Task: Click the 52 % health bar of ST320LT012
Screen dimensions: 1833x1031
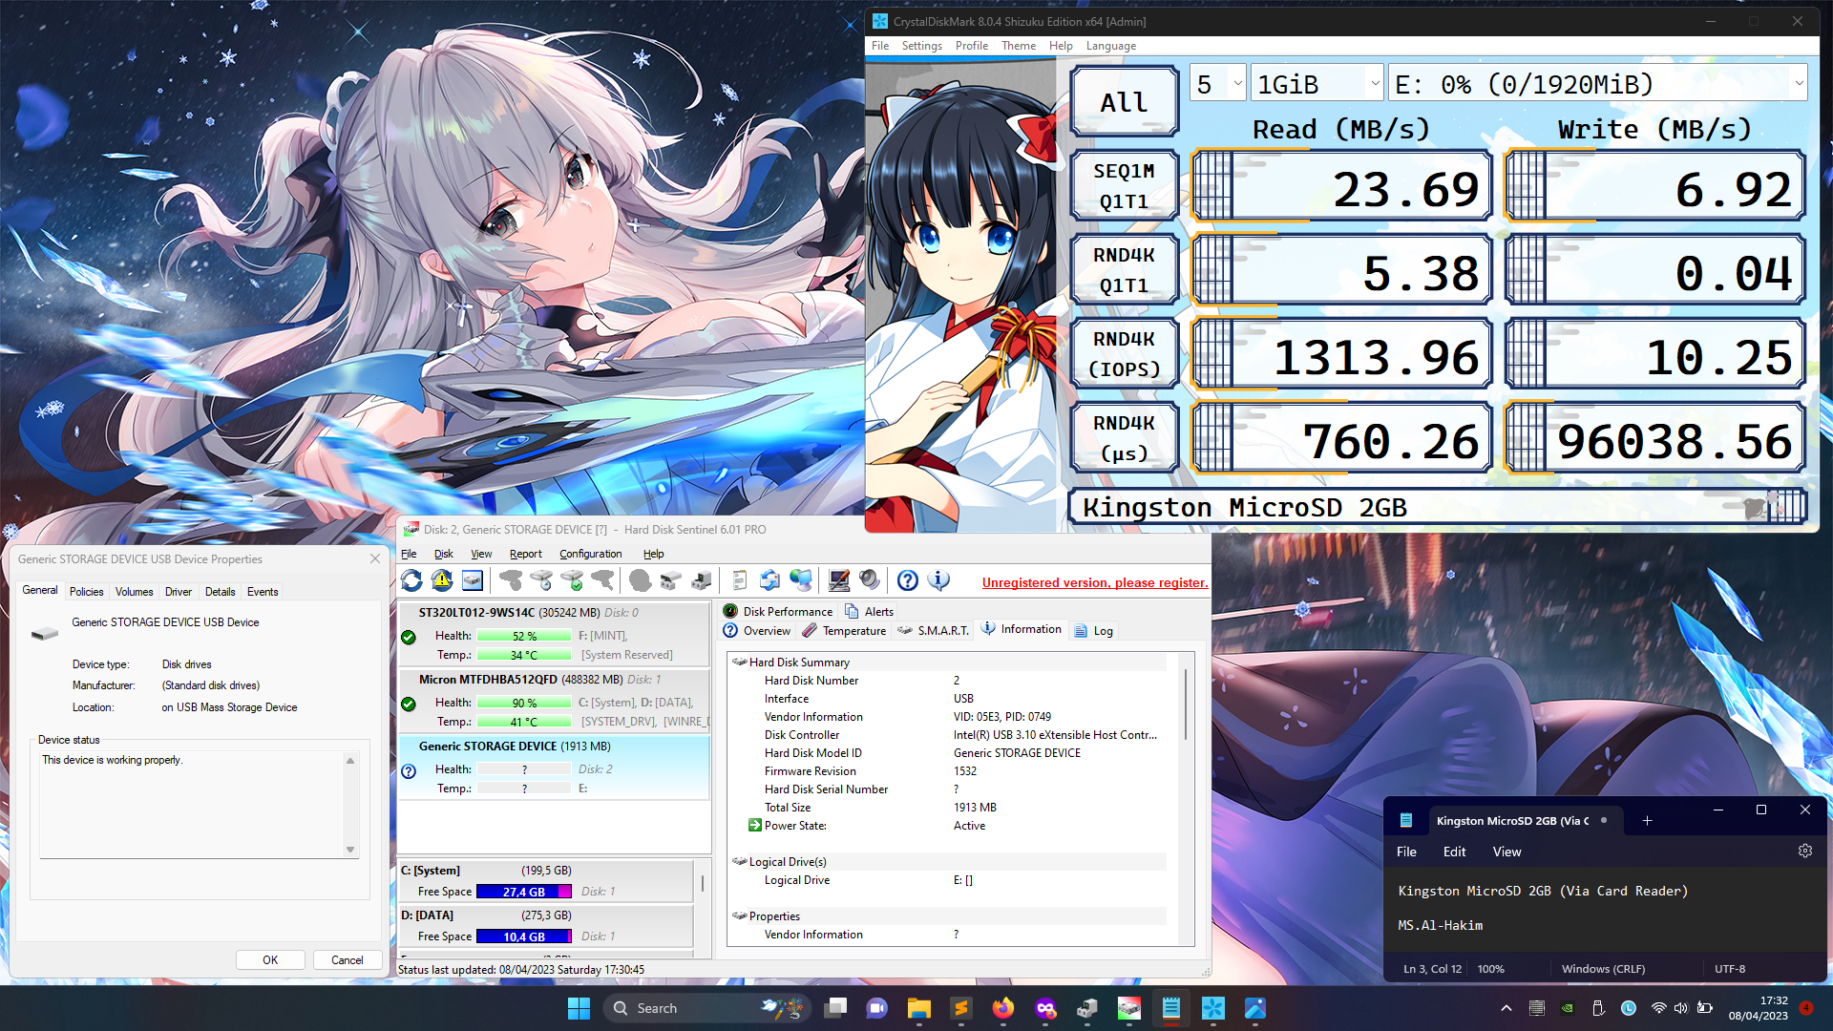Action: [x=524, y=636]
